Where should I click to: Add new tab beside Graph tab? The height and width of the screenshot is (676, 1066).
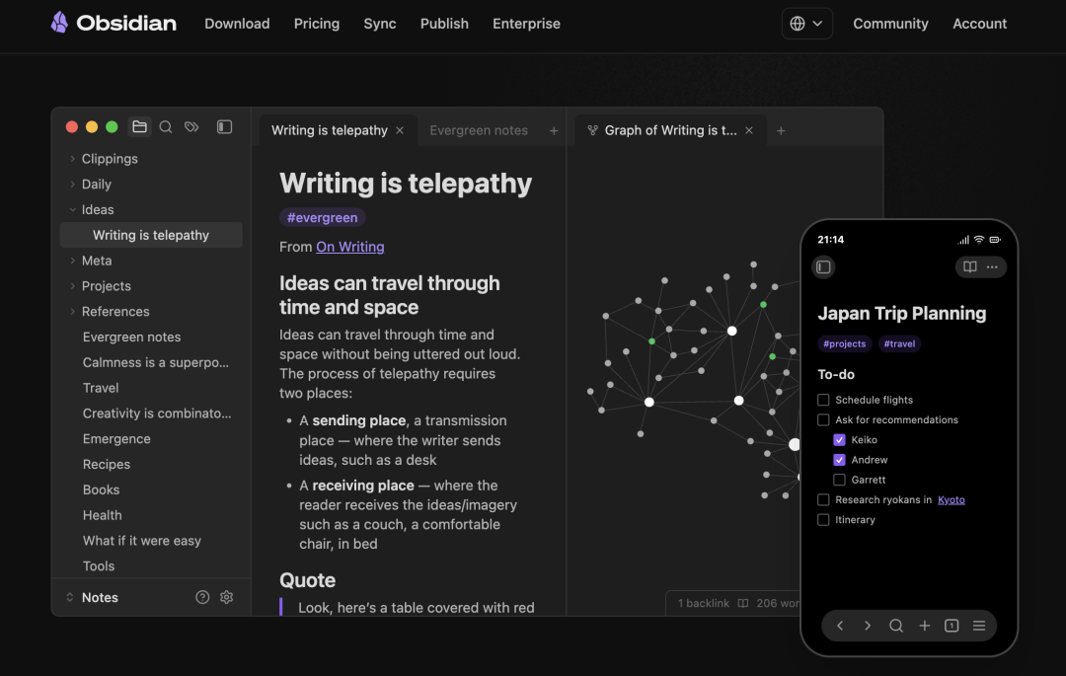[x=781, y=130]
